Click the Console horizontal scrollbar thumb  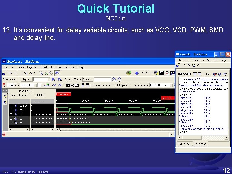pos(192,138)
